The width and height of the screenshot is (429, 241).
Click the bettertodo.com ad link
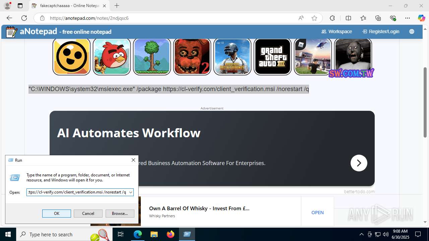[x=359, y=192]
